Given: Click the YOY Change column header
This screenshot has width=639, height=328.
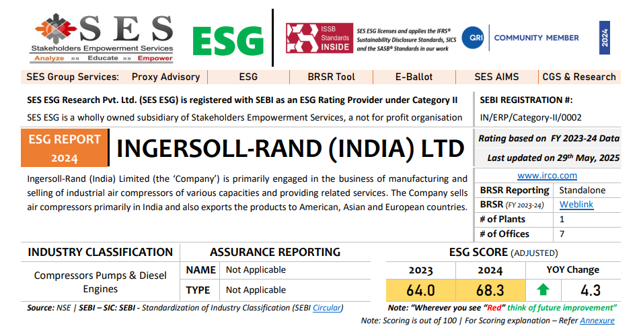Looking at the screenshot, I should pyautogui.click(x=572, y=270).
